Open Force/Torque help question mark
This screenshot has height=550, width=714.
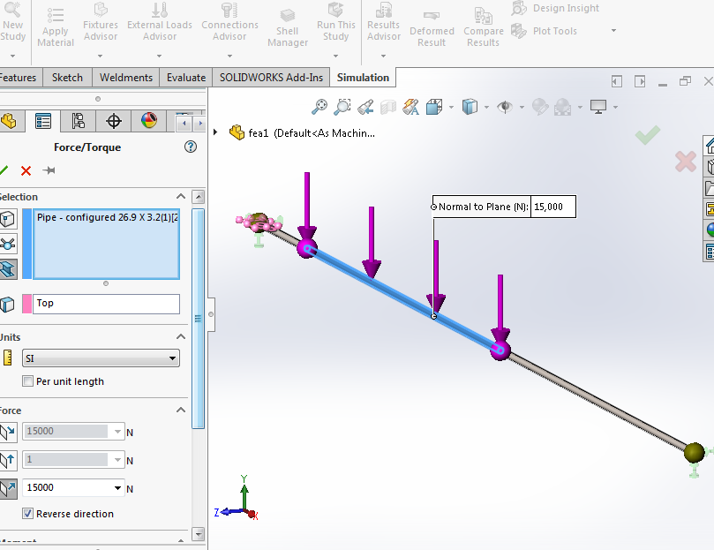coord(191,147)
